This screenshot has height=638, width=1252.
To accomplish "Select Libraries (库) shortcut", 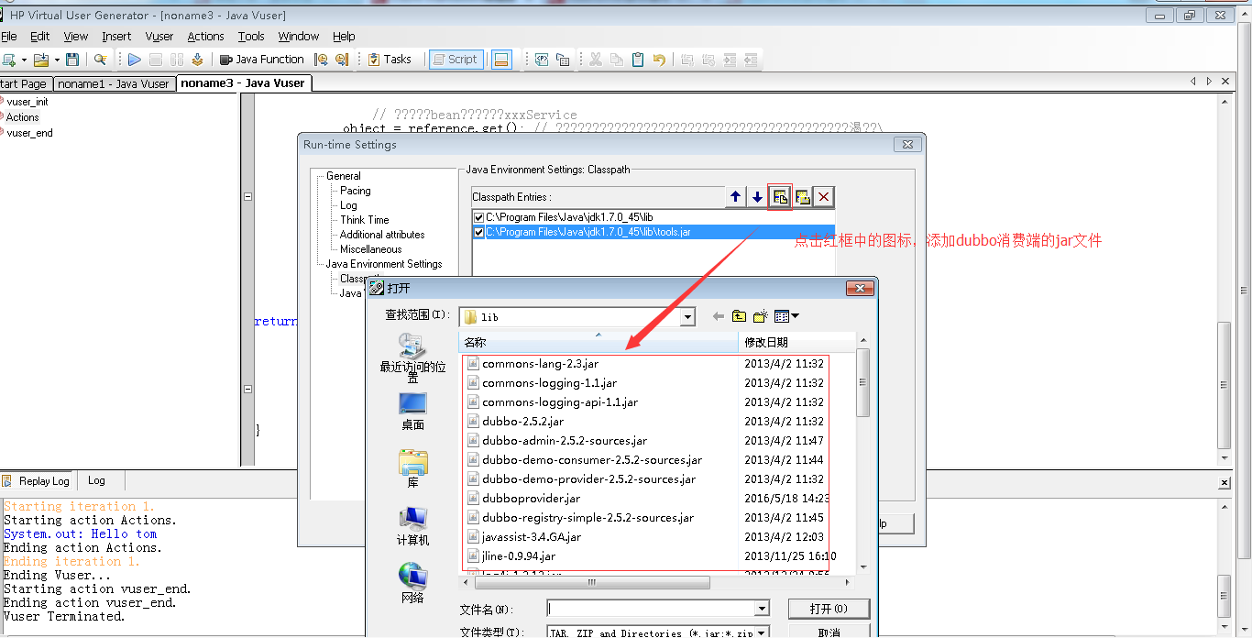I will pyautogui.click(x=412, y=468).
